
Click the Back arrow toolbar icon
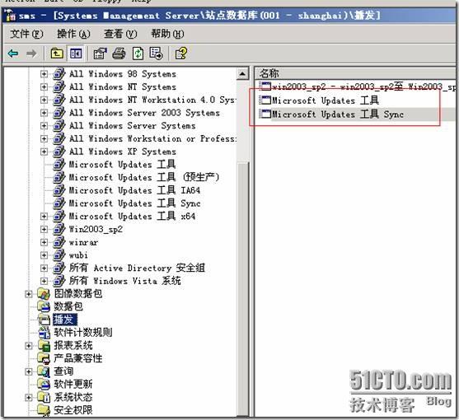click(x=13, y=54)
